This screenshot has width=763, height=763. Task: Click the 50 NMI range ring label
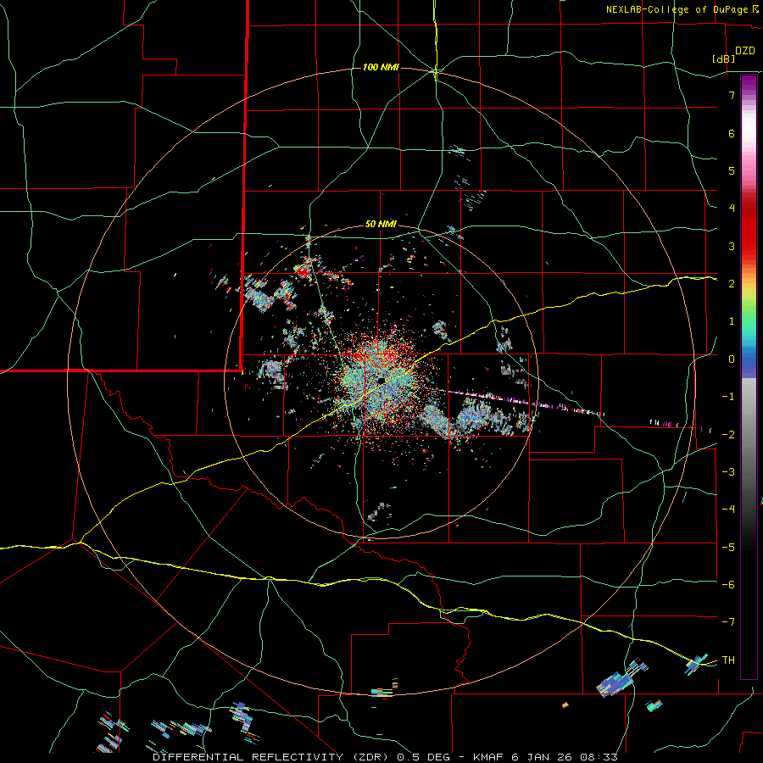tap(381, 224)
